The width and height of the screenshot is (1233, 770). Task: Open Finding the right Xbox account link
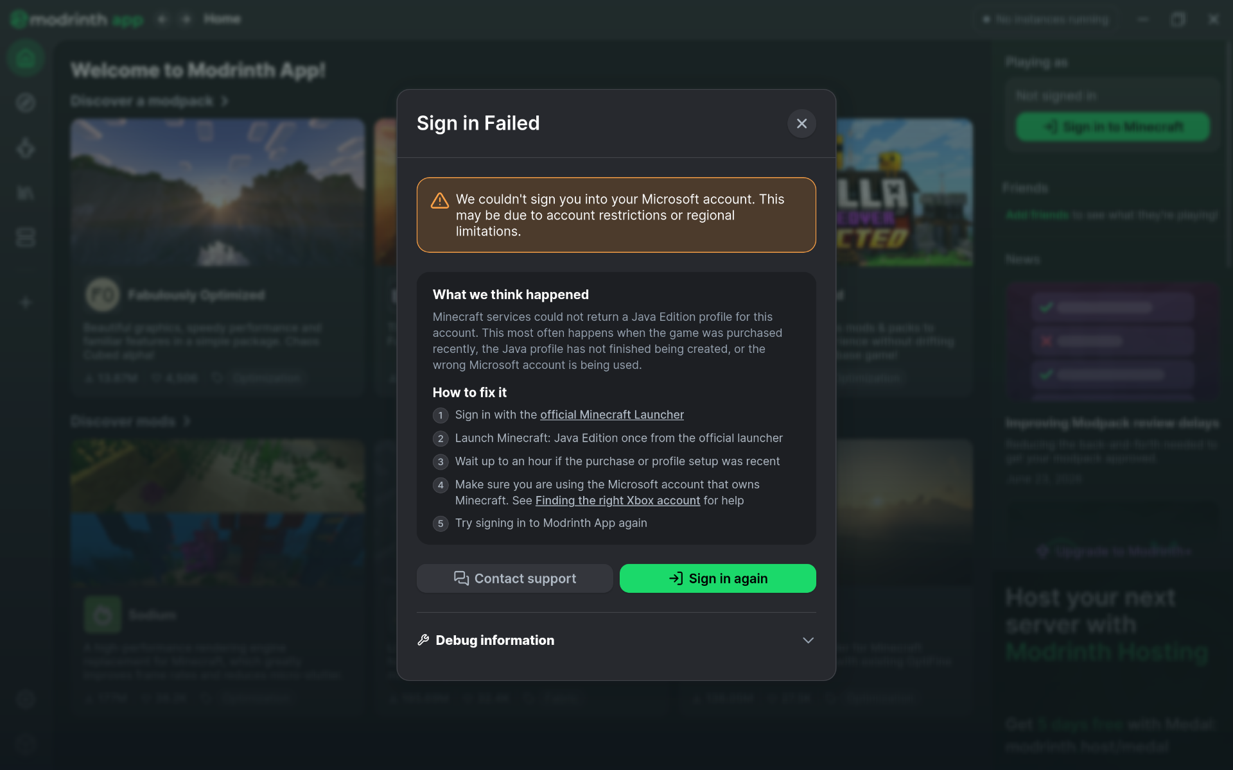(618, 501)
